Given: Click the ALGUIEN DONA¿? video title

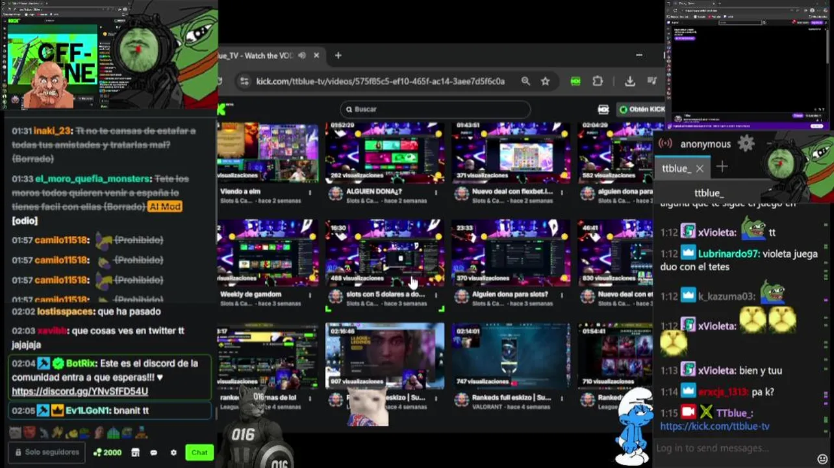Looking at the screenshot, I should [x=374, y=192].
